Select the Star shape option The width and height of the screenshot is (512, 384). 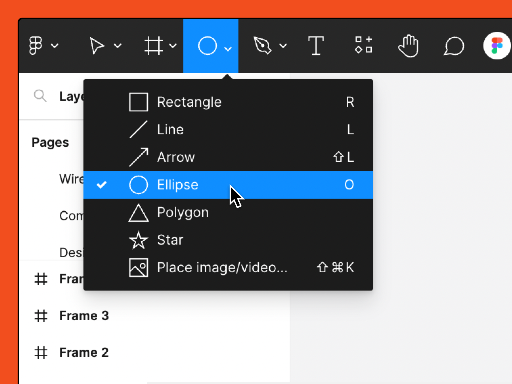pos(170,240)
